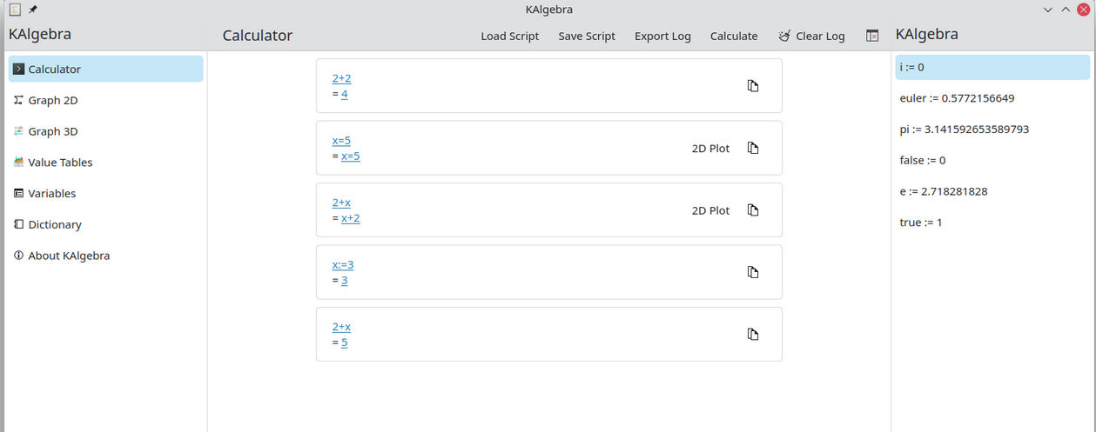The image size is (1096, 432).
Task: Click copy icon in the x=5 entry
Action: 753,148
